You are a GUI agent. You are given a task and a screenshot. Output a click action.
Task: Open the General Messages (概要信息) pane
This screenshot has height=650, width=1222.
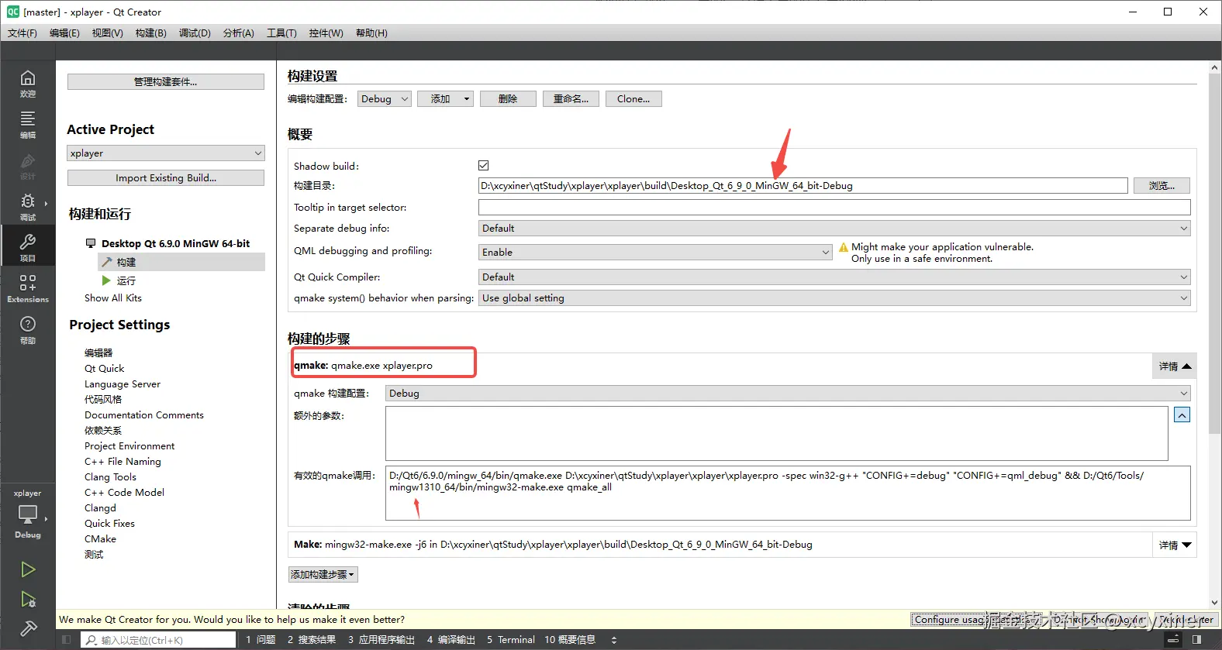click(x=570, y=640)
